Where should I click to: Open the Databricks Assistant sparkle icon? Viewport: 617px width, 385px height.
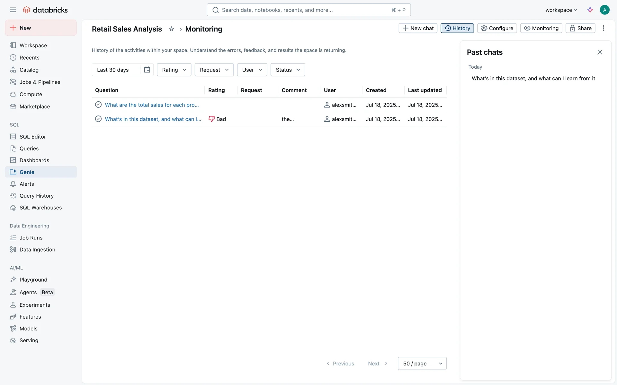pyautogui.click(x=590, y=10)
